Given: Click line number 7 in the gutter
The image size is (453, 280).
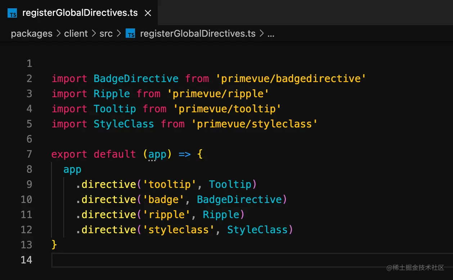Looking at the screenshot, I should tap(29, 154).
